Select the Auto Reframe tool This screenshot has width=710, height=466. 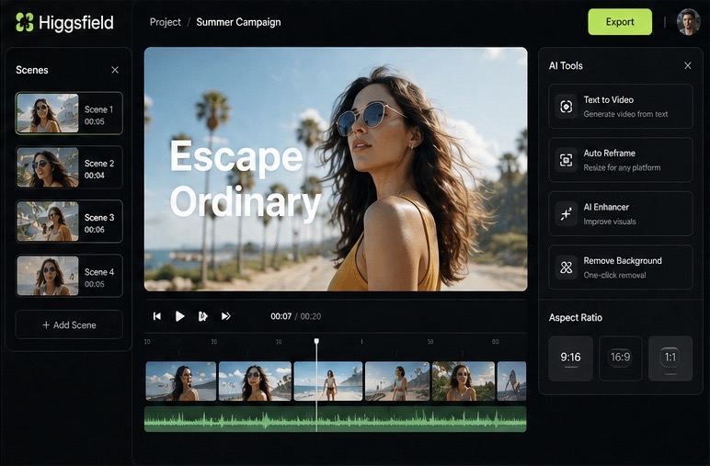620,160
